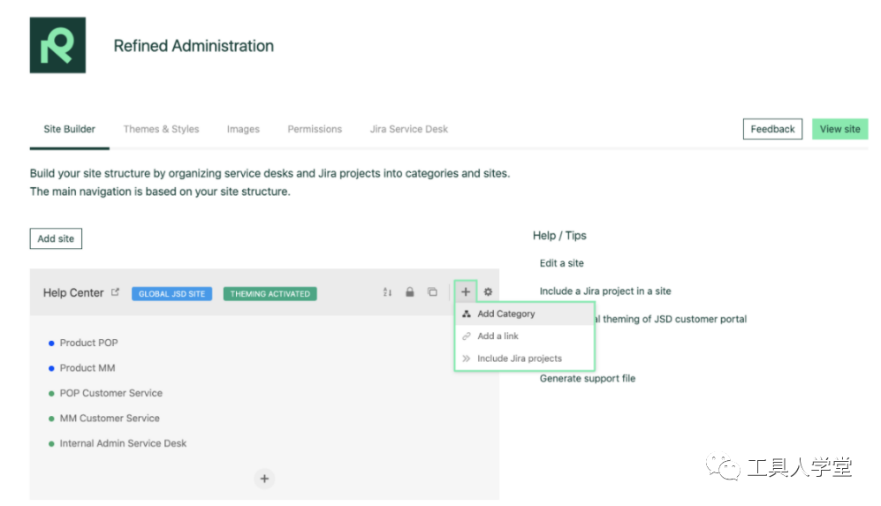Image resolution: width=881 pixels, height=506 pixels.
Task: Click the THEMING ACTIVATED badge
Action: click(x=270, y=294)
